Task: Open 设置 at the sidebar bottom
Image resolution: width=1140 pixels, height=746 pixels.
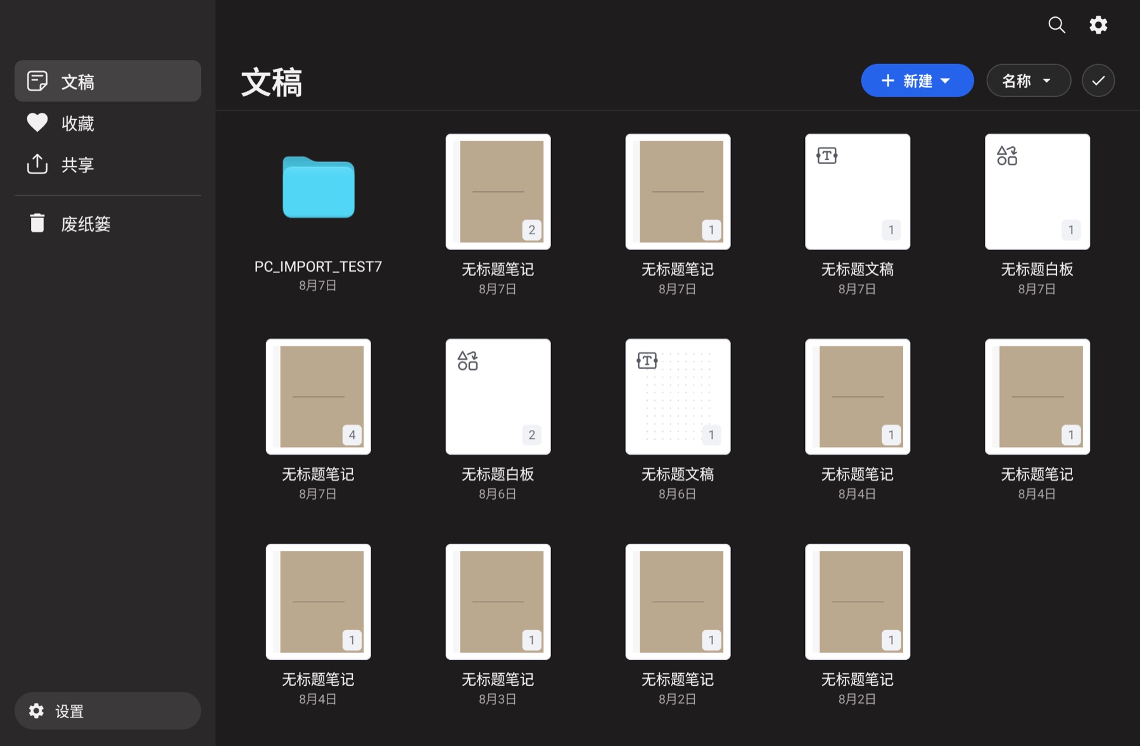Action: 108,711
